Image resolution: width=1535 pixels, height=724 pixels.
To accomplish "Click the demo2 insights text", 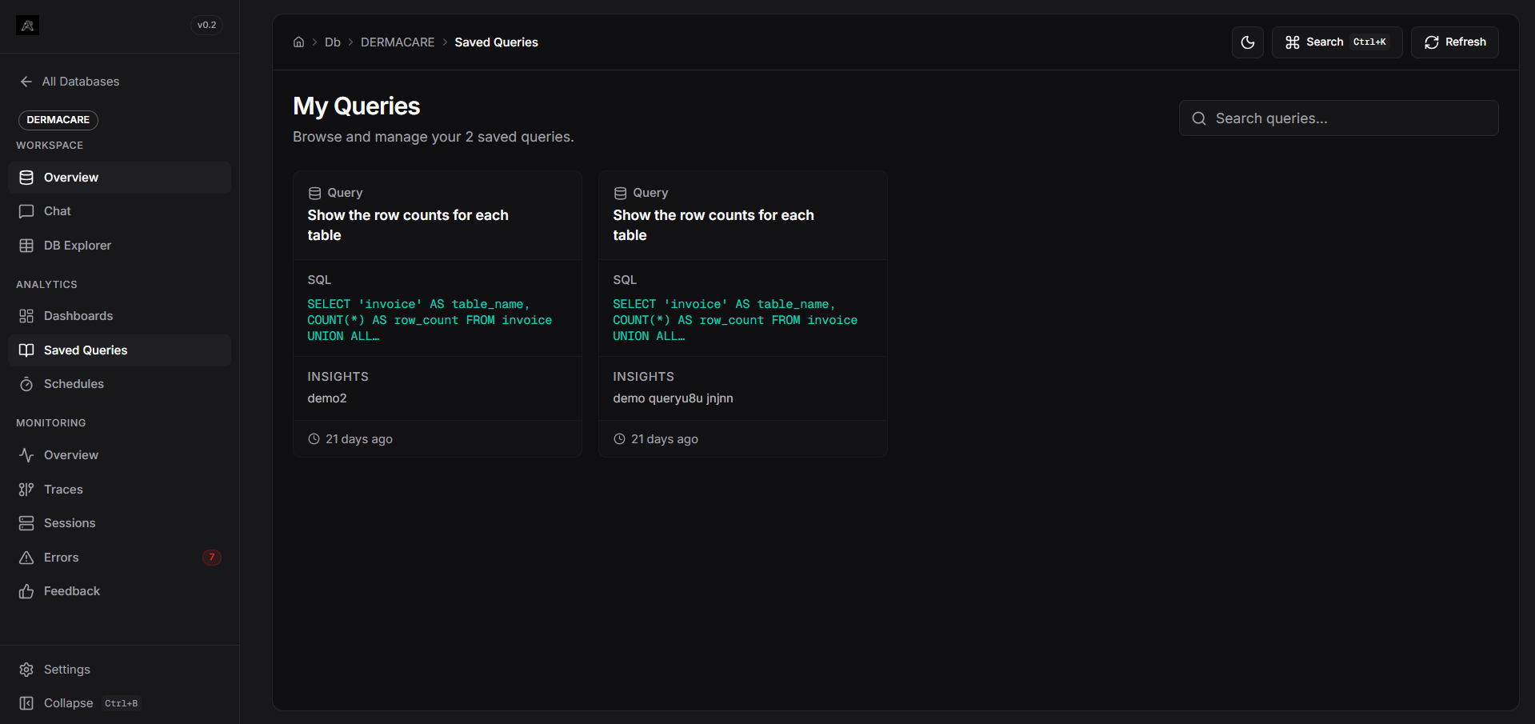I will click(x=327, y=398).
